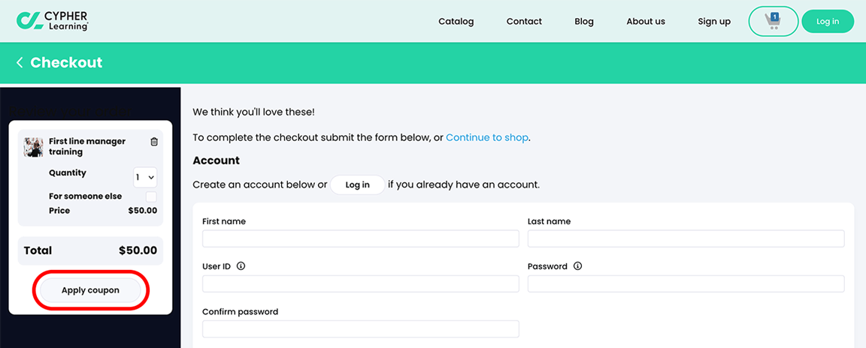
Task: Click the Account heading
Action: (216, 160)
